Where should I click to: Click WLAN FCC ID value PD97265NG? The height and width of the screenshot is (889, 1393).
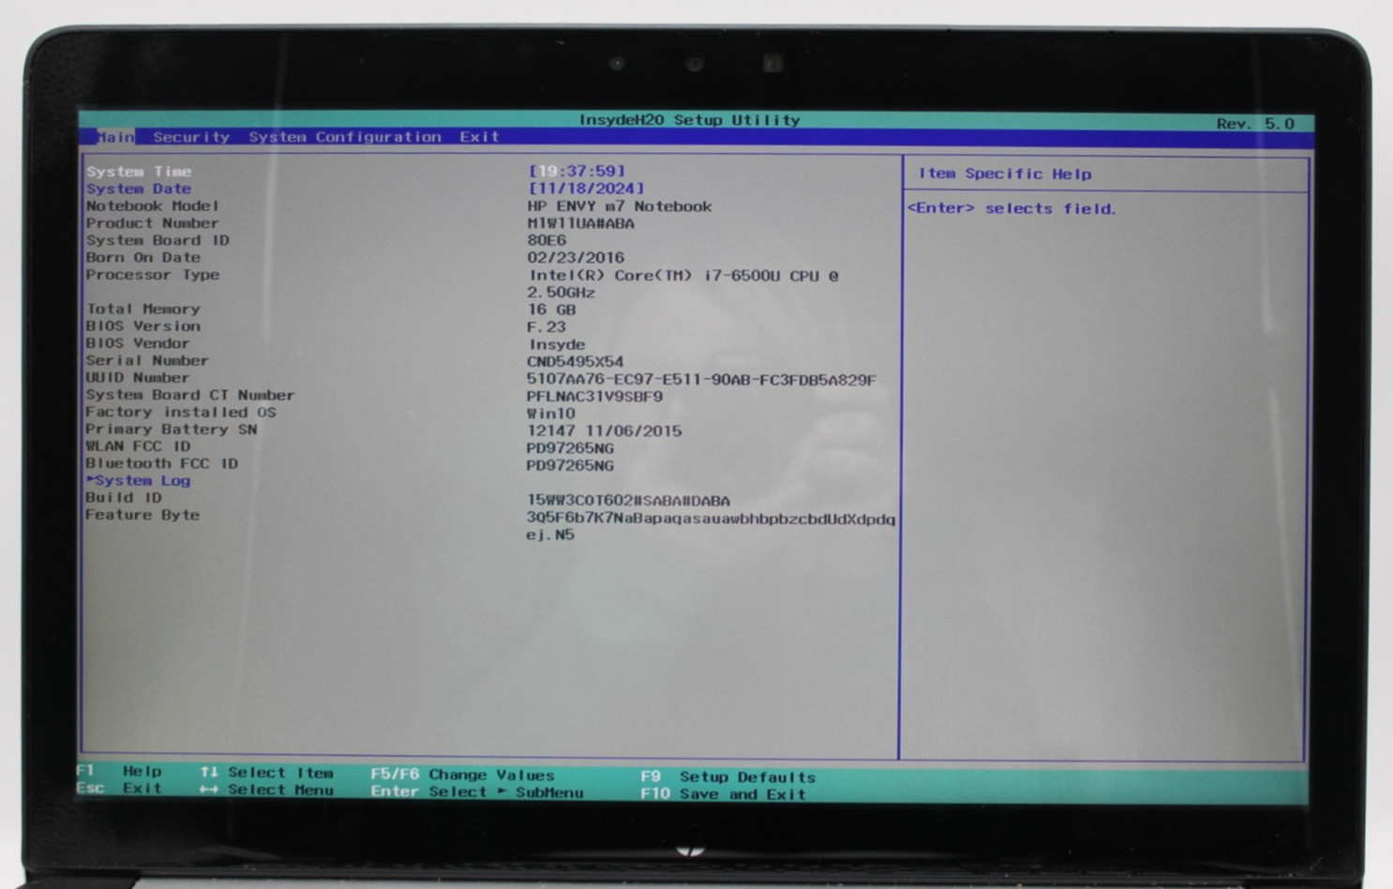point(570,448)
